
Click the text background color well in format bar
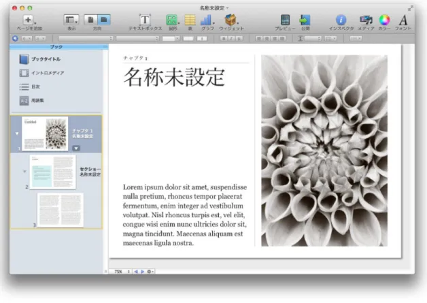tap(202, 38)
